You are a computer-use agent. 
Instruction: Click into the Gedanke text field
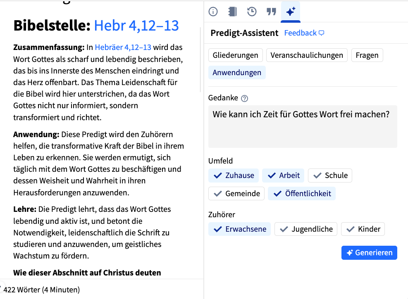[x=303, y=127]
